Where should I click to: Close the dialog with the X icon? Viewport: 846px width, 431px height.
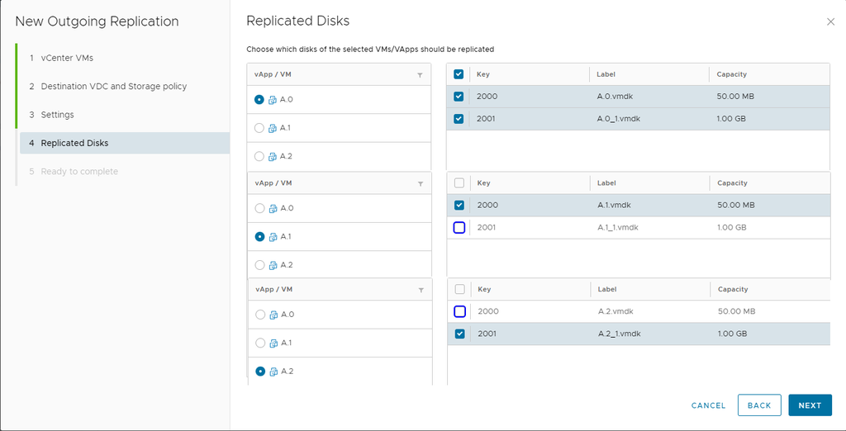[830, 22]
